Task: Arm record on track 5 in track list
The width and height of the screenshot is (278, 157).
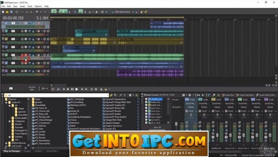Action: coord(22,55)
